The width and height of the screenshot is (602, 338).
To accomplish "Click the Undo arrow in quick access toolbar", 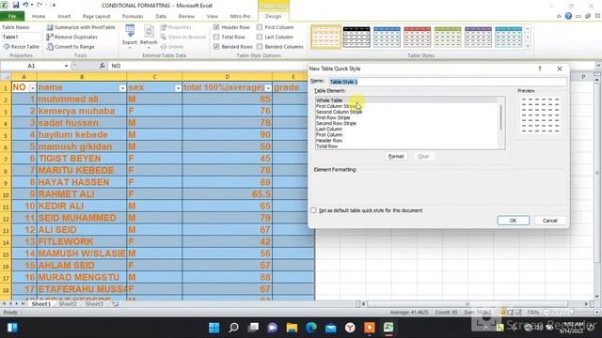I will 25,5.
